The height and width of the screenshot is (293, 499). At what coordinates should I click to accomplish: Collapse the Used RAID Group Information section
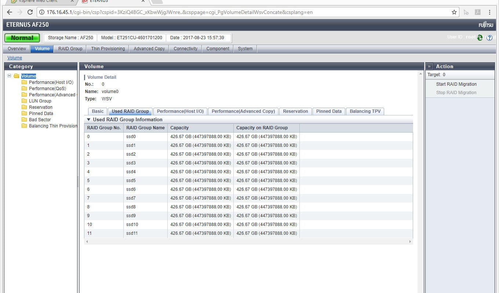(x=88, y=120)
